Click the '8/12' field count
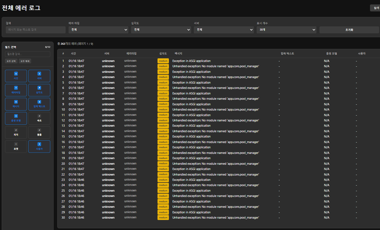The height and width of the screenshot is (230, 380). point(47,47)
